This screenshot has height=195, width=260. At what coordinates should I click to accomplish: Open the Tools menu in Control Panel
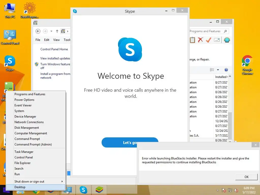[67, 40]
